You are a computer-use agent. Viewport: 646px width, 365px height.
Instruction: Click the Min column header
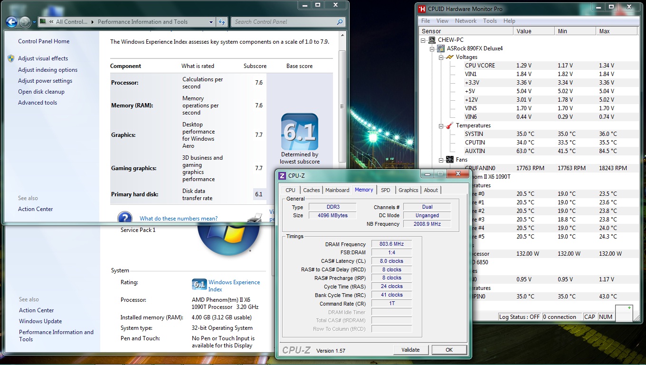click(575, 31)
